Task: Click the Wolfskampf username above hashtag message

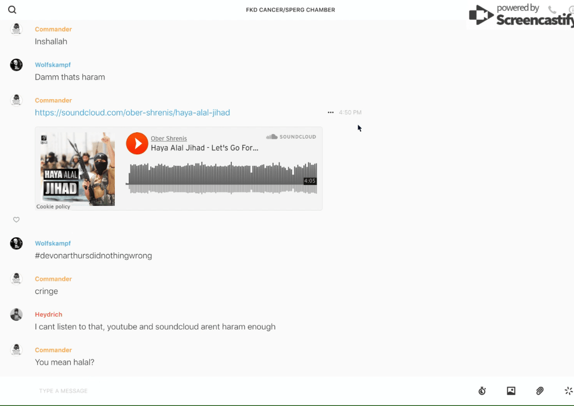Action: [53, 244]
